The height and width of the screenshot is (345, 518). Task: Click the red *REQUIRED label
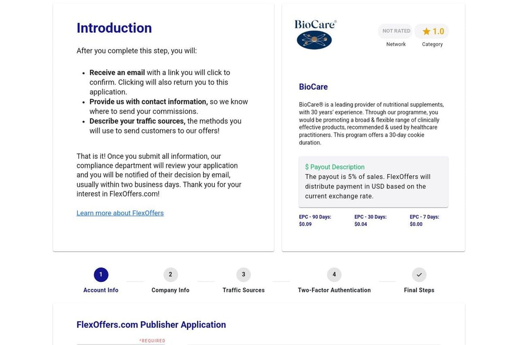[152, 341]
